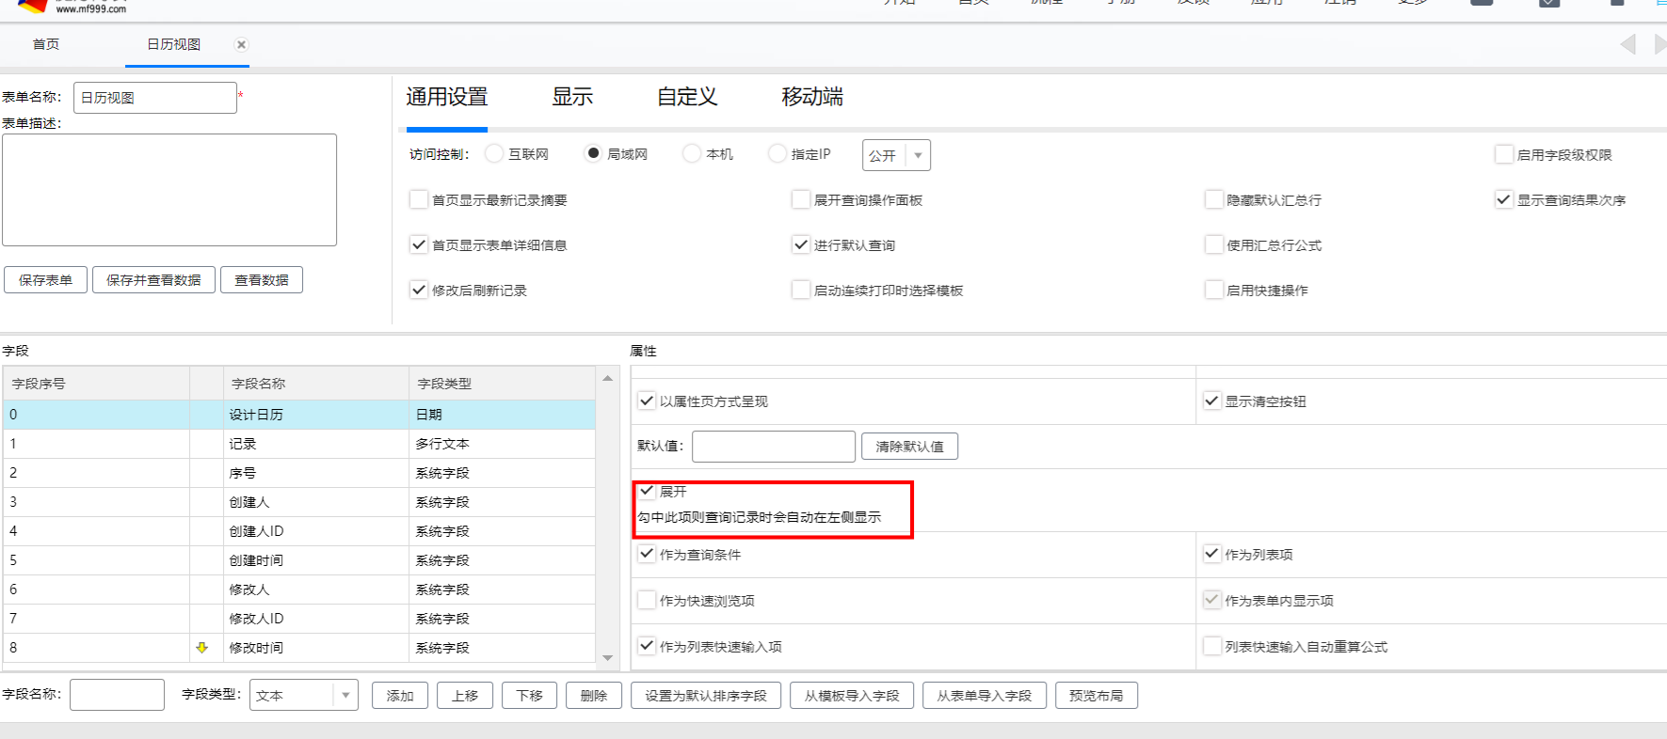
Task: Click the 保存表单 button
Action: pos(45,280)
